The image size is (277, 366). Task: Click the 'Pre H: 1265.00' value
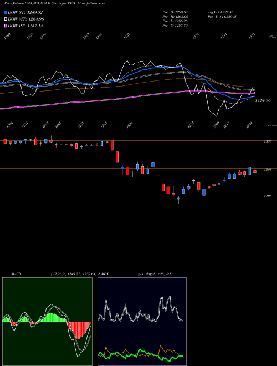click(176, 17)
